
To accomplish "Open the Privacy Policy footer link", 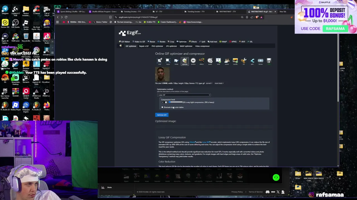I will coord(237,192).
